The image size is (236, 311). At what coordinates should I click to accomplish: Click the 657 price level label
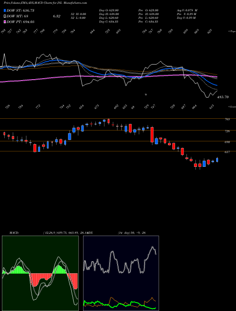coord(227,152)
